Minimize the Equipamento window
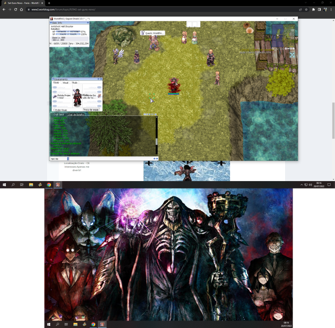The image size is (335, 328). pyautogui.click(x=98, y=79)
